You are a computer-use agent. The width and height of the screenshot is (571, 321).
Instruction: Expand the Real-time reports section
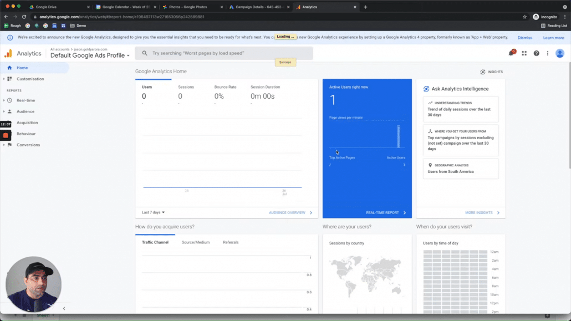[4, 100]
